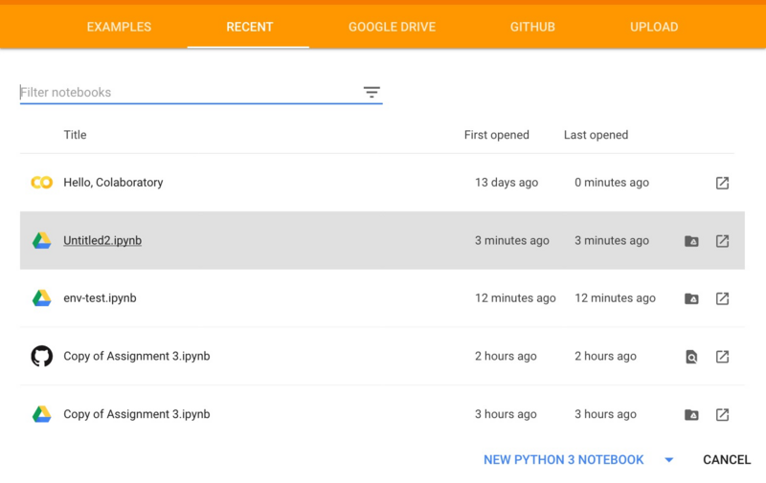The image size is (766, 483).
Task: Show env-test.ipynb in Drive folder icon
Action: tap(691, 298)
